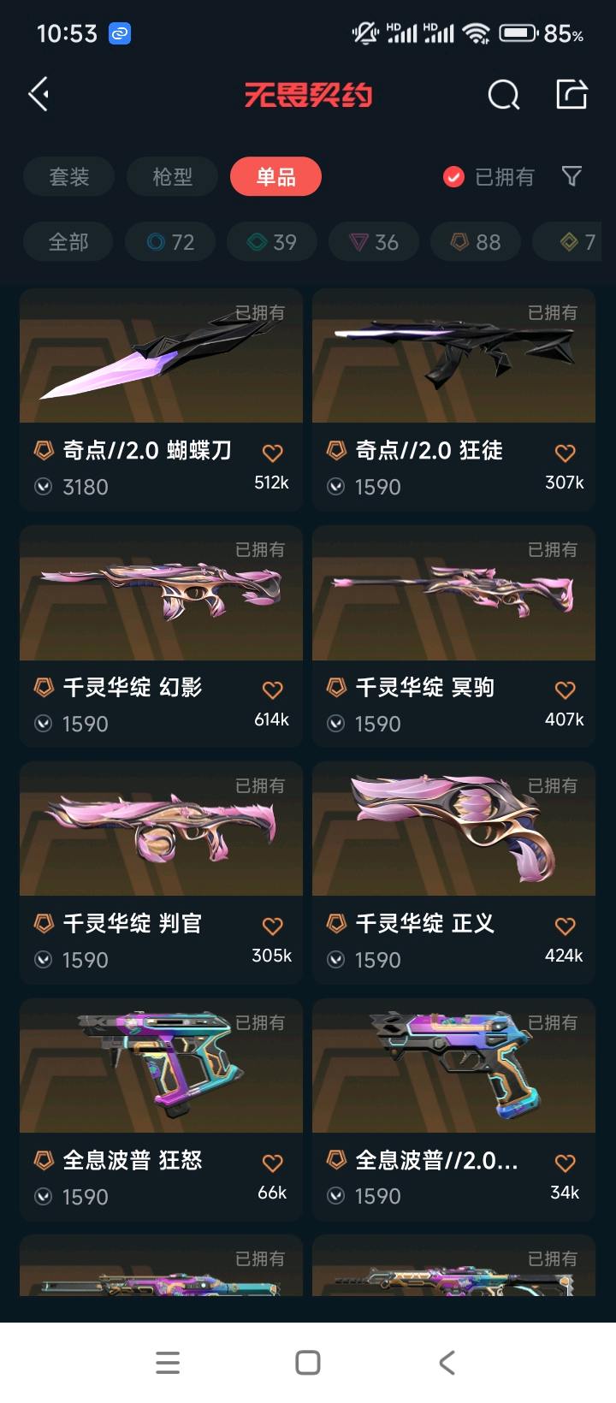
Task: Open the 全息波普//2.0 pistol thumbnail
Action: point(453,1065)
